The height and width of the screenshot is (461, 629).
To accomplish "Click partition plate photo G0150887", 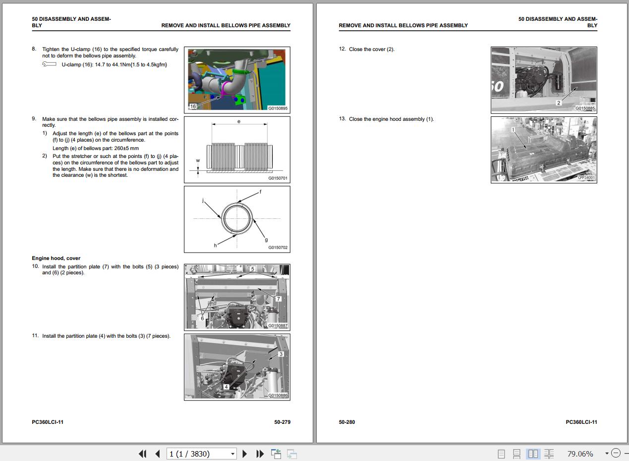I will pyautogui.click(x=237, y=297).
